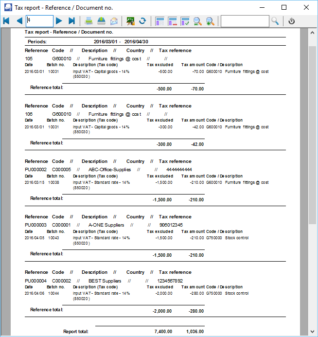Click the checkmark page layout icon
The image size is (318, 337).
click(x=185, y=21)
